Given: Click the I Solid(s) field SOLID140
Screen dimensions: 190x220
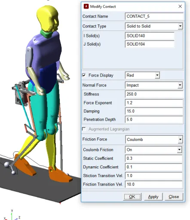Looking at the screenshot, I should point(150,36).
